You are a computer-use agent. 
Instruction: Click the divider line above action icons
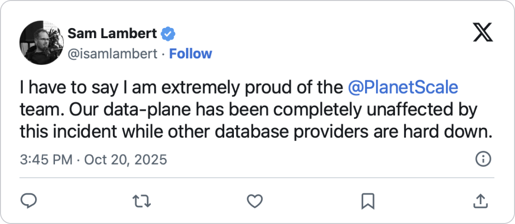[257, 177]
